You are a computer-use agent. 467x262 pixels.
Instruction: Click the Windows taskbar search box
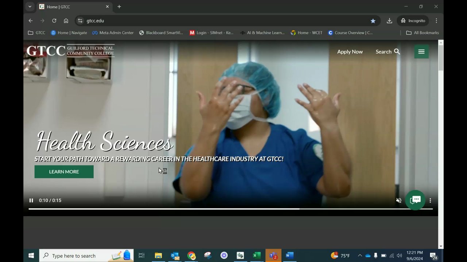click(86, 255)
